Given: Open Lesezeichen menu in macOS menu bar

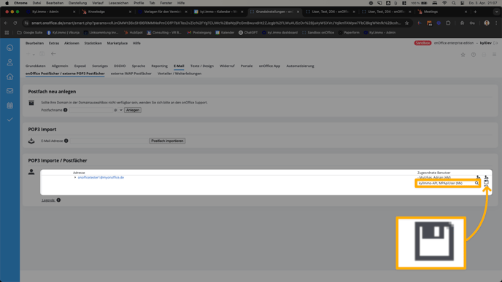Looking at the screenshot, I should click(x=118, y=3).
